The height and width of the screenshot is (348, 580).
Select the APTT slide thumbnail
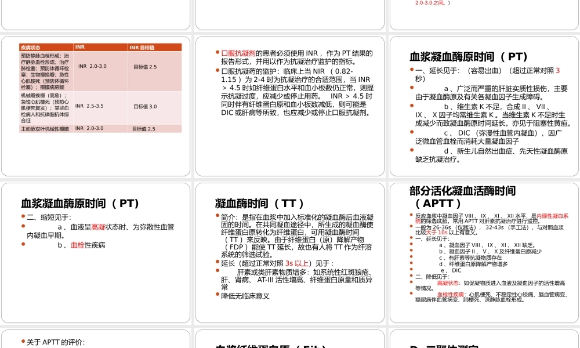pyautogui.click(x=484, y=252)
